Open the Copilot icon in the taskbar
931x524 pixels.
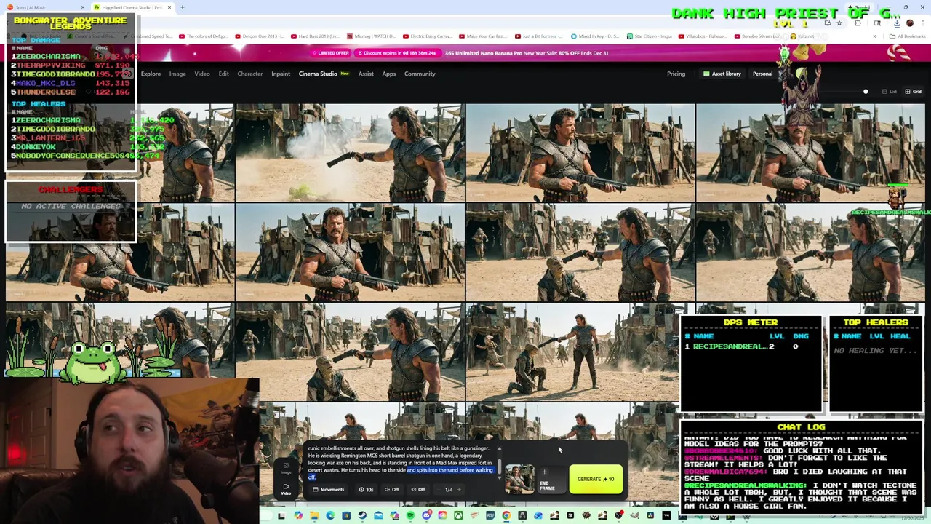298,515
